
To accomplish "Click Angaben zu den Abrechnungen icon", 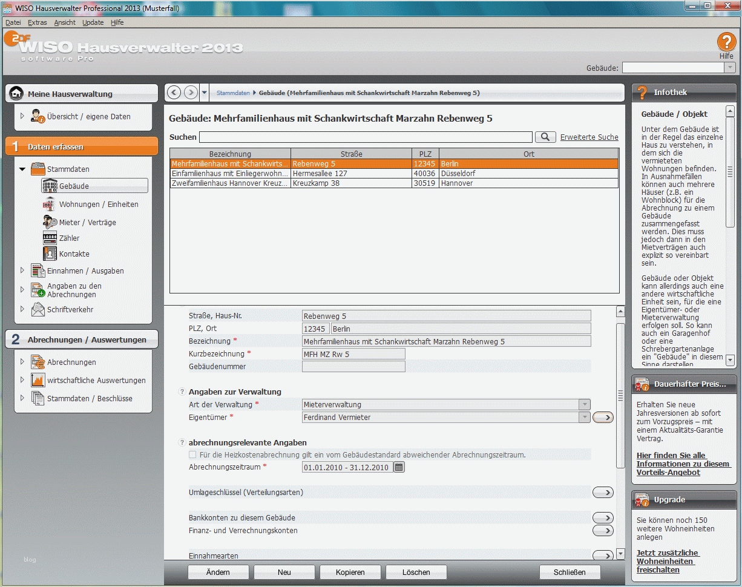I will [x=38, y=290].
